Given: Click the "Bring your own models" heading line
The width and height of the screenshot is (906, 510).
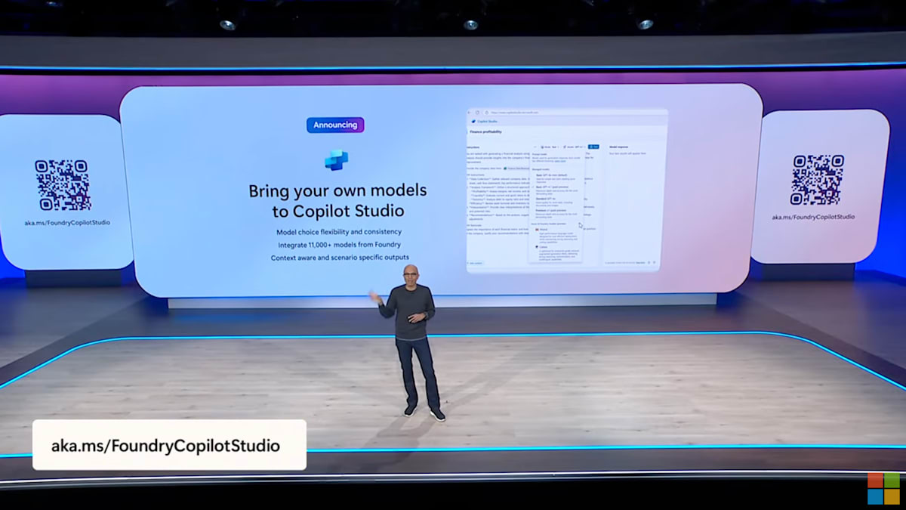Looking at the screenshot, I should point(337,190).
